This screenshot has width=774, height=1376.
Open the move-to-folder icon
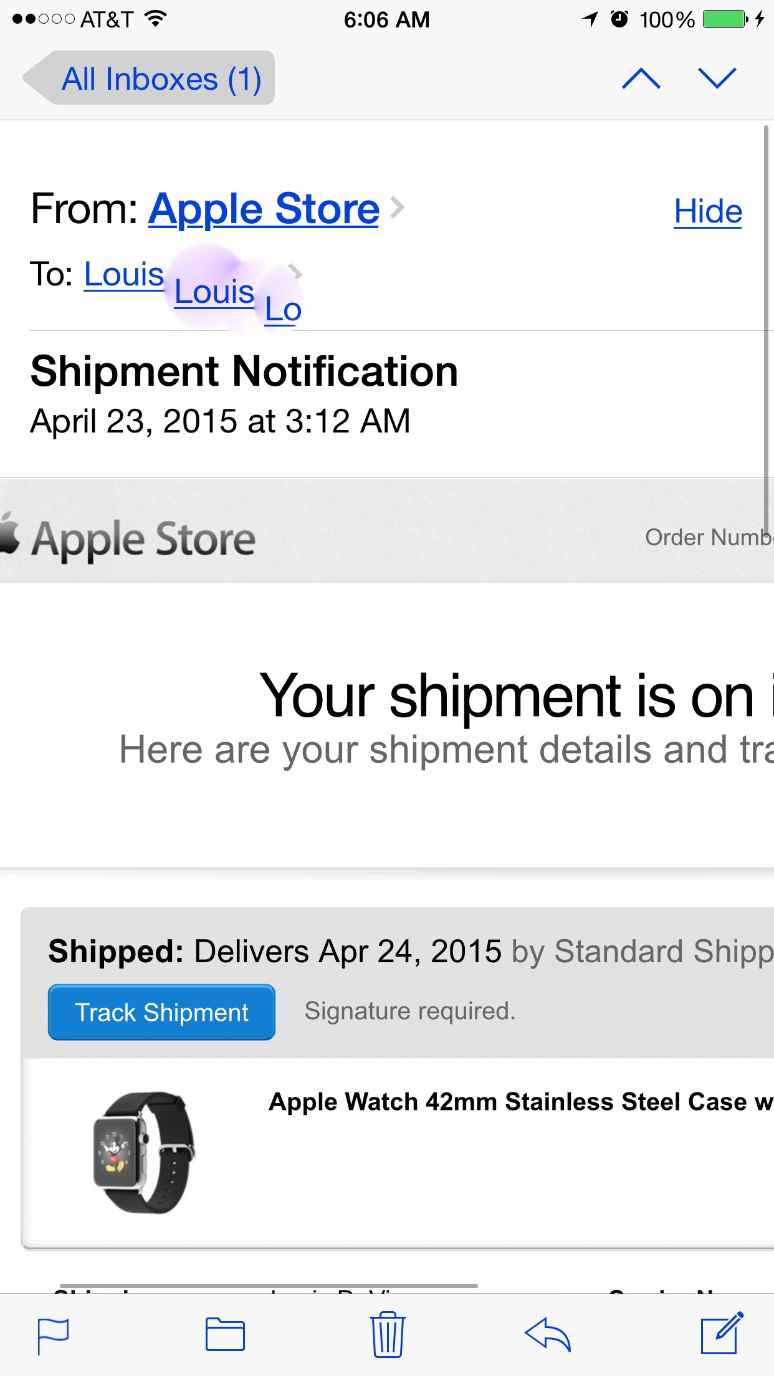[x=225, y=1334]
